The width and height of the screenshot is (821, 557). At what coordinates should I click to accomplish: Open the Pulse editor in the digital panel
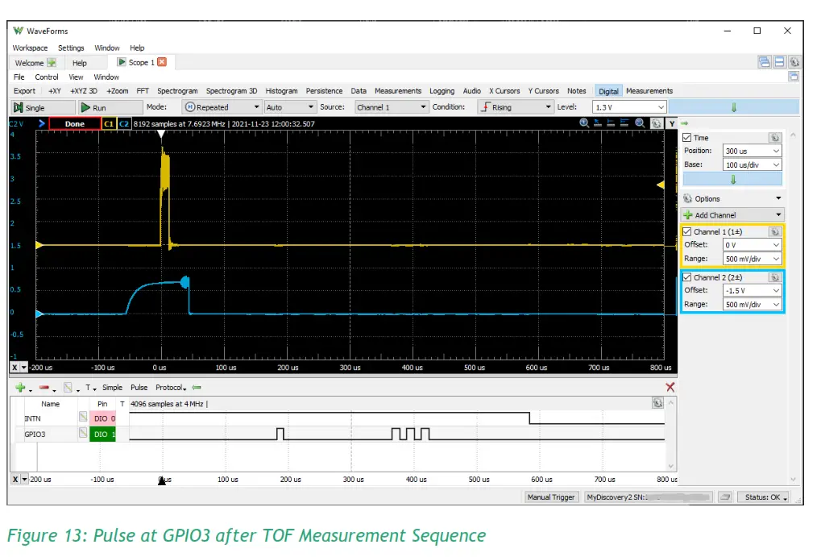coord(138,387)
